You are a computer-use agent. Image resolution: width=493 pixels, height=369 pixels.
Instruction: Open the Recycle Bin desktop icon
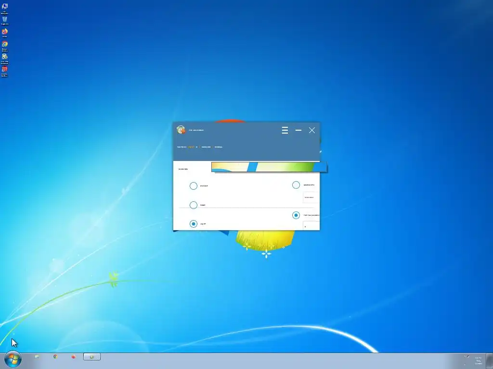5,21
